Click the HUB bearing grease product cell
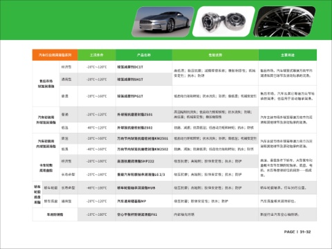This screenshot has width=332, height=249. (144, 188)
